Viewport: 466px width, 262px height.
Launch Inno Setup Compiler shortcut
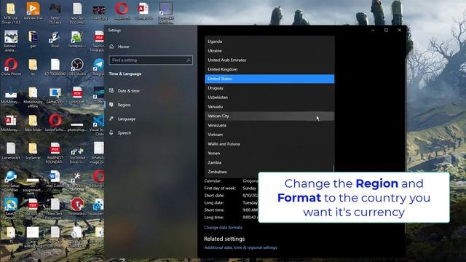tap(11, 181)
